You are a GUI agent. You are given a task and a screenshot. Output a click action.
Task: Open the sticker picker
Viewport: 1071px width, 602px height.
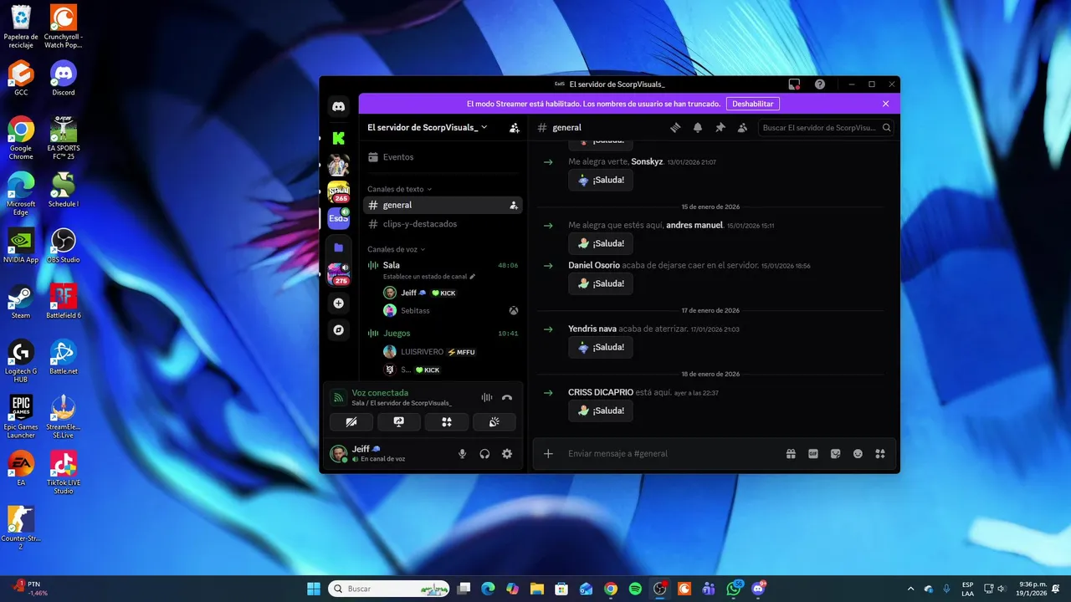(x=835, y=453)
